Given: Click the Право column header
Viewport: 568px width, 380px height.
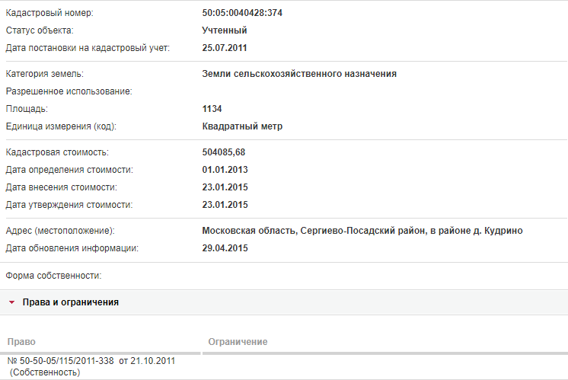Looking at the screenshot, I should [x=21, y=342].
